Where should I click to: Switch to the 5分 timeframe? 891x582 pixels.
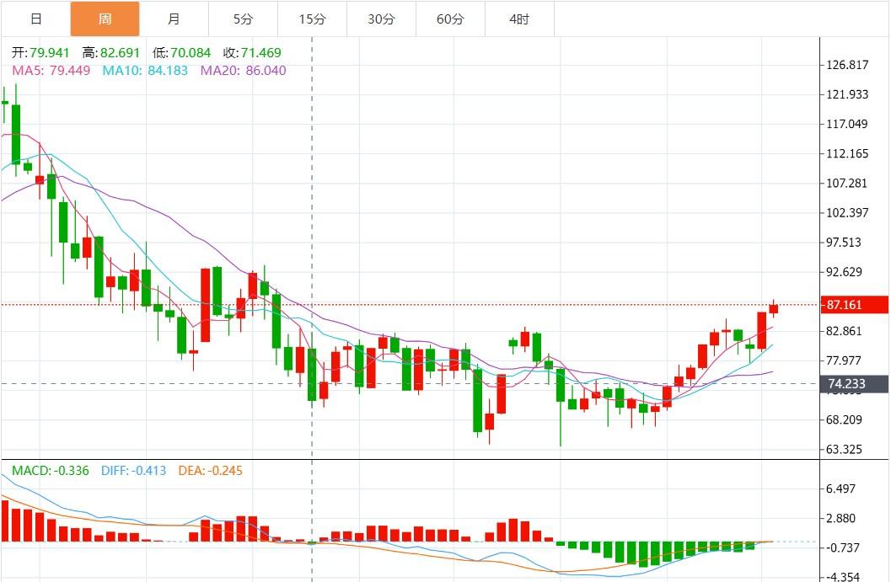click(x=243, y=19)
